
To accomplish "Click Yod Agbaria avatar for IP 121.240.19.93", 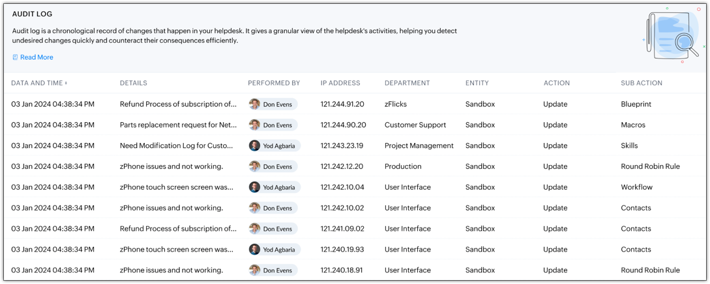I will click(255, 250).
